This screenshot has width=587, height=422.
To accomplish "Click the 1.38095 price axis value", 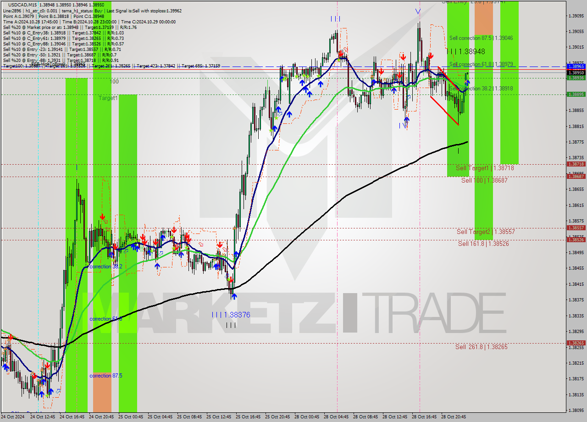I will click(576, 411).
